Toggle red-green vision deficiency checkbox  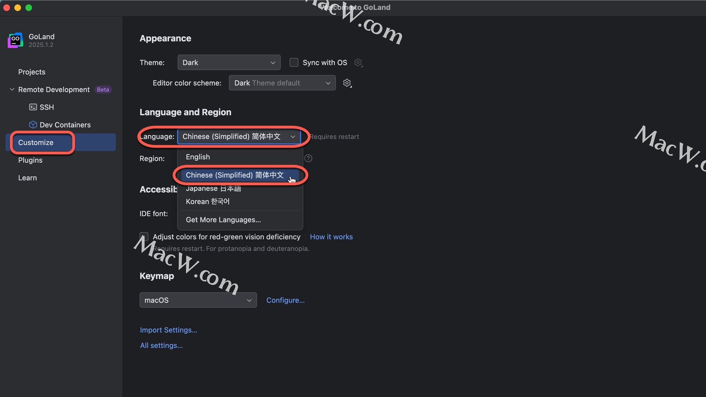pos(144,237)
